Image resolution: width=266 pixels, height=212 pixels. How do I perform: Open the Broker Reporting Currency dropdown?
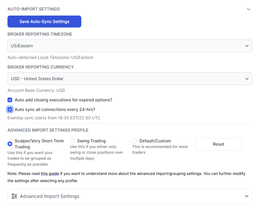point(130,79)
